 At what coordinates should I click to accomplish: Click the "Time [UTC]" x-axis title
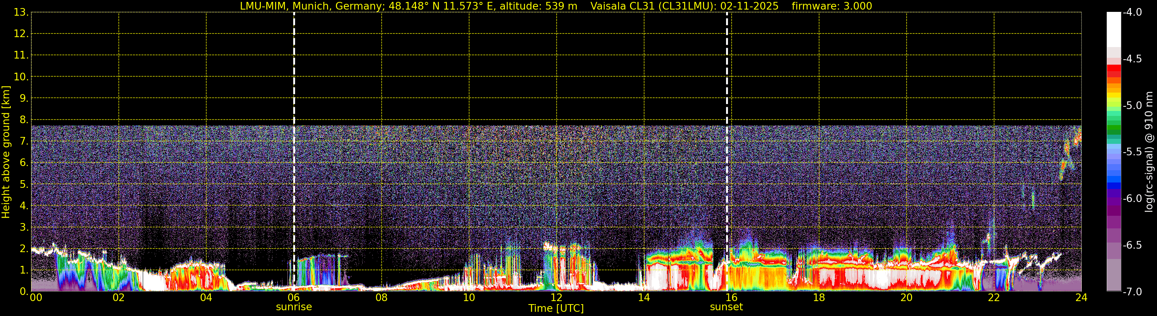[556, 308]
